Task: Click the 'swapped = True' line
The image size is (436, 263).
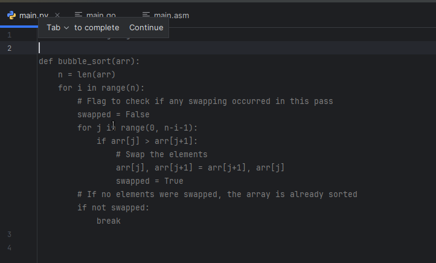Action: (149, 181)
